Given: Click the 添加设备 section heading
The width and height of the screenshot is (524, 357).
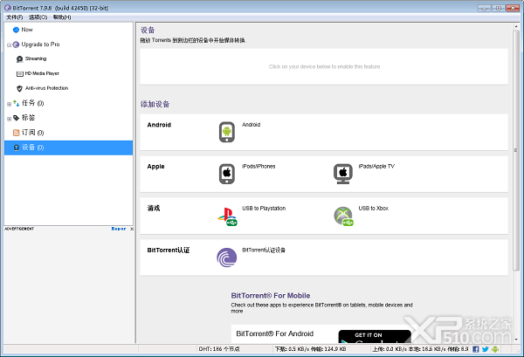Looking at the screenshot, I should tap(155, 104).
